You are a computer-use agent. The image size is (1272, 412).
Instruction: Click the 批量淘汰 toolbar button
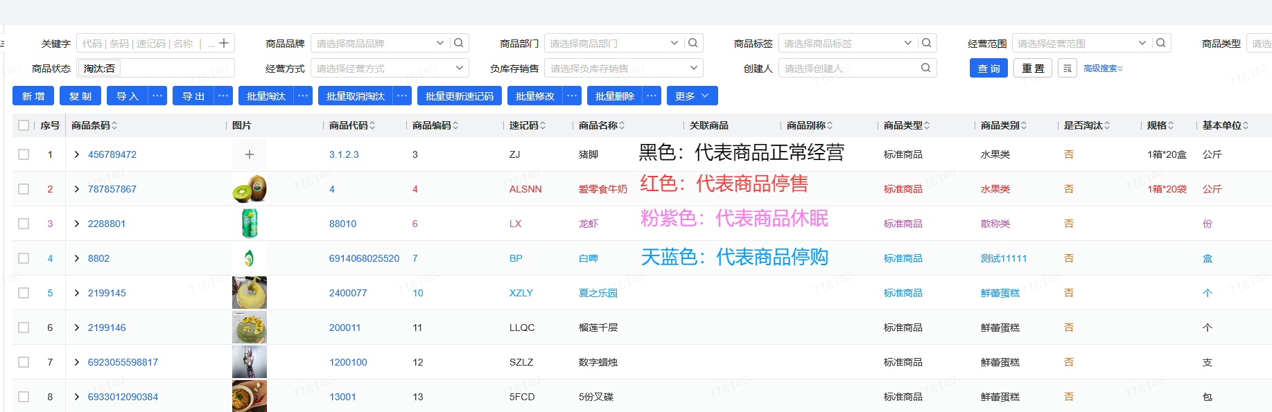tap(266, 96)
